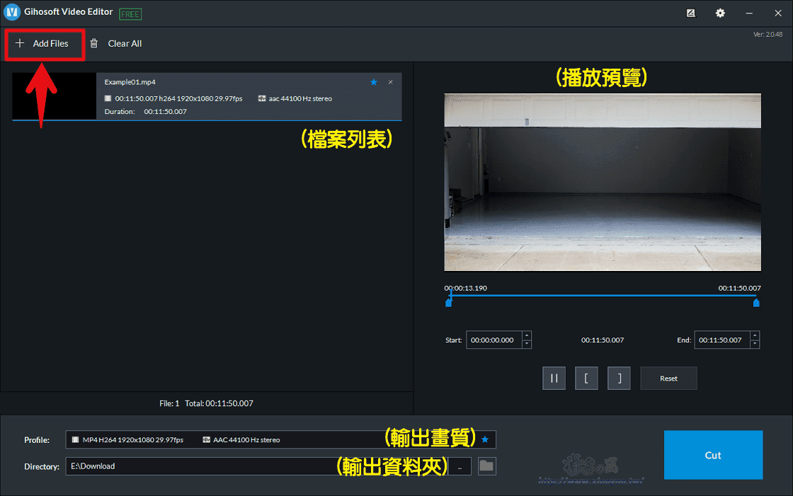The width and height of the screenshot is (793, 496).
Task: Click the directory dash dropdown button
Action: point(459,466)
